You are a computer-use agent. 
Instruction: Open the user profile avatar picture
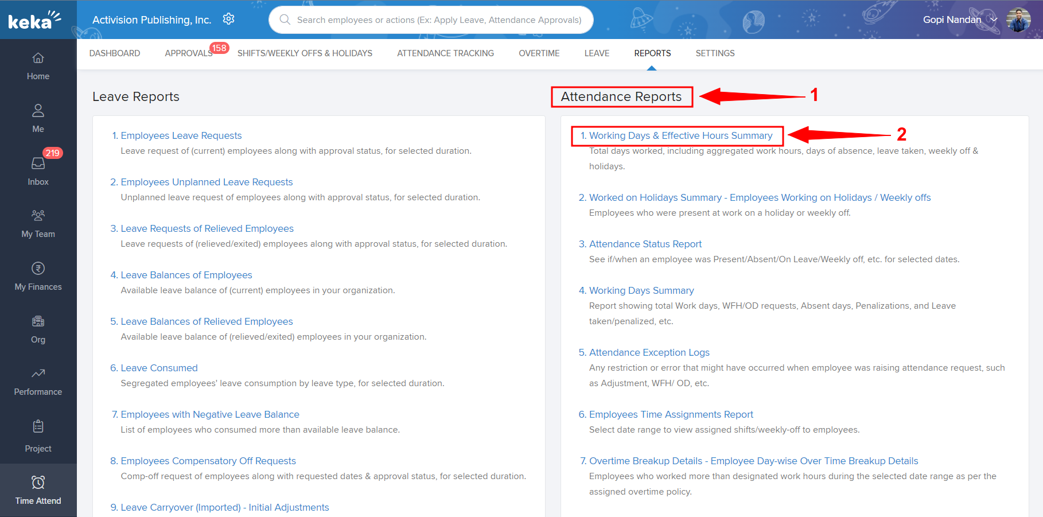pyautogui.click(x=1018, y=20)
